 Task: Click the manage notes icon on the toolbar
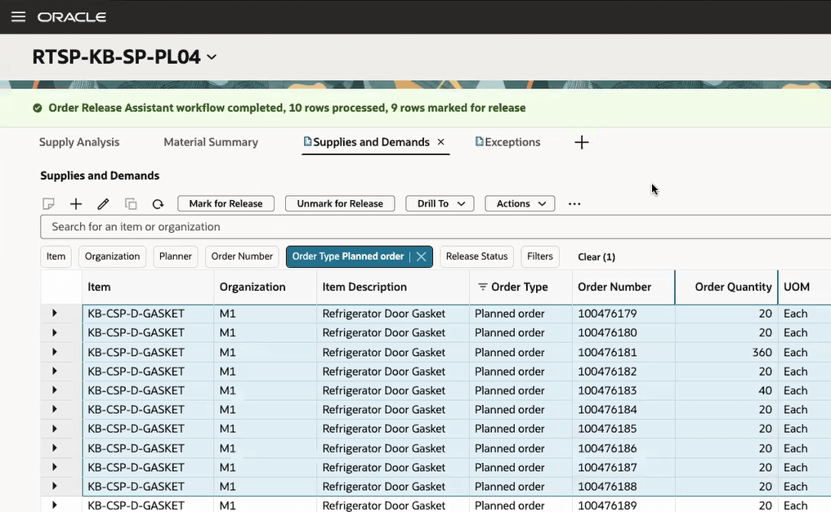coord(48,203)
